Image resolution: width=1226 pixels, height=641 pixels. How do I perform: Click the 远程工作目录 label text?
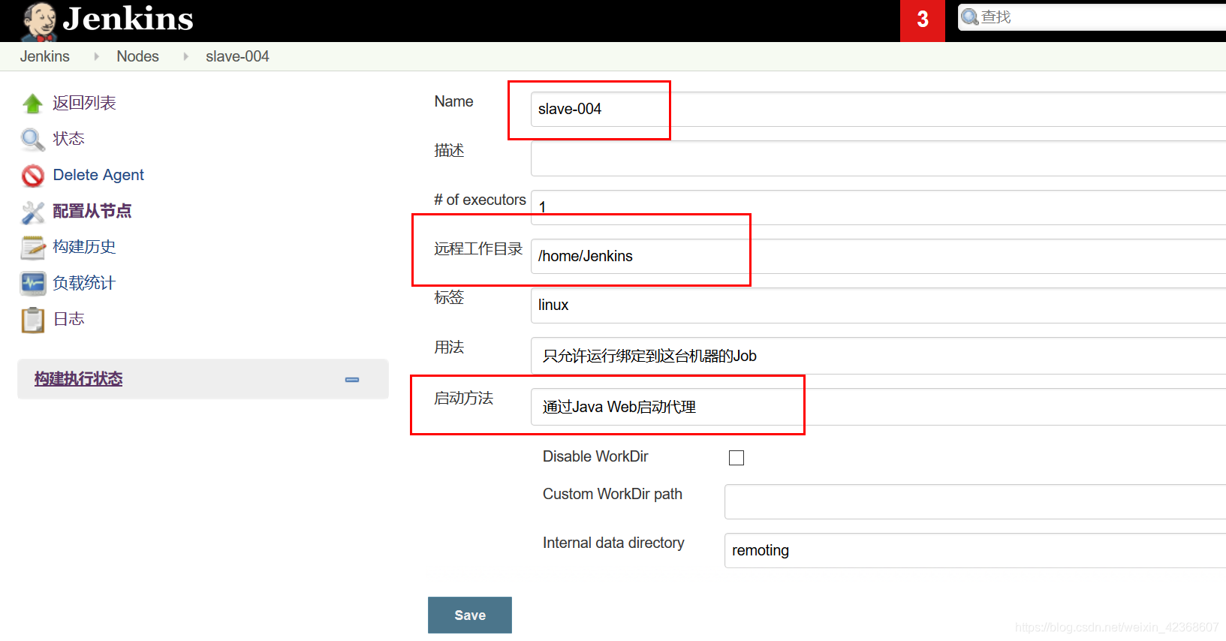click(x=478, y=248)
